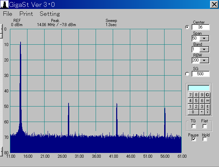Open the File menu
Viewport: 219px width, 167px height.
tap(8, 14)
